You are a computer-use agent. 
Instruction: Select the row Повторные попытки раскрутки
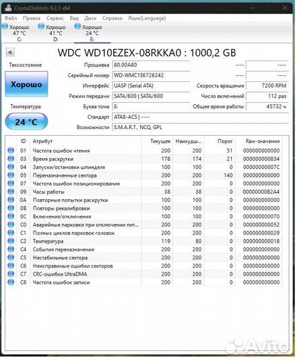pos(143,200)
